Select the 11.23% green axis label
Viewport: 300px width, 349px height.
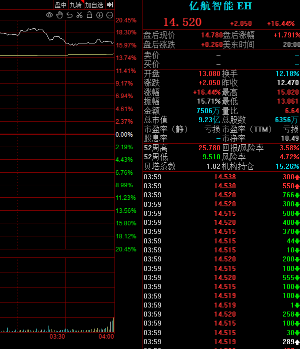click(x=126, y=198)
